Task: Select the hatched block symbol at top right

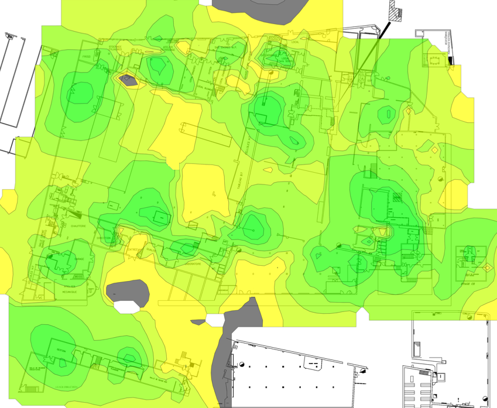Action: coord(394,11)
